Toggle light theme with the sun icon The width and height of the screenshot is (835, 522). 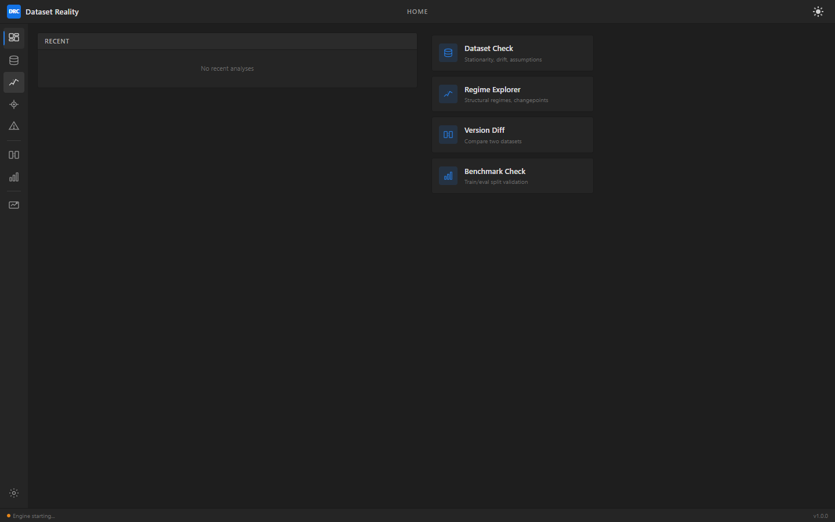[x=818, y=12]
